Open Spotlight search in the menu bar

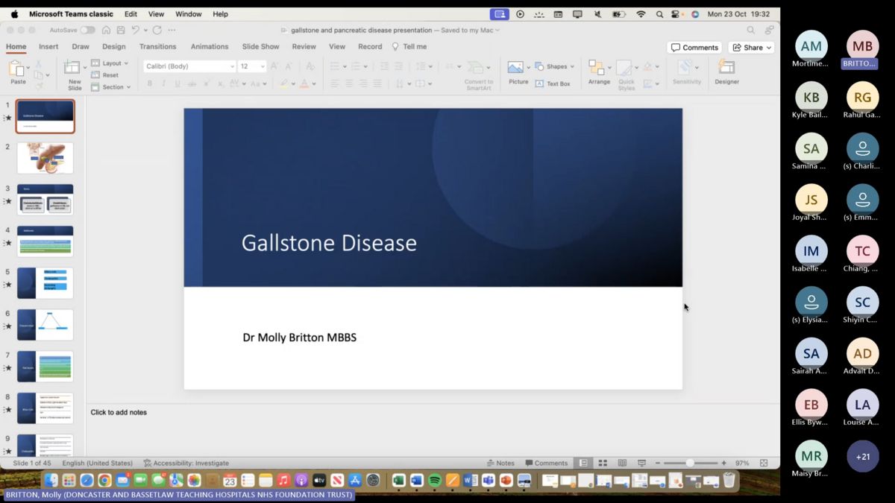[x=659, y=14]
